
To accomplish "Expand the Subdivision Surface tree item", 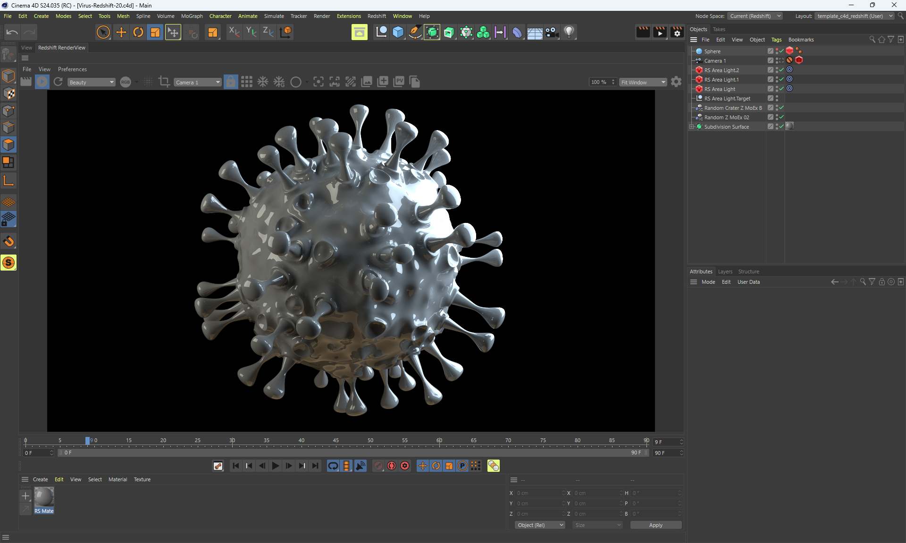I will coord(692,126).
